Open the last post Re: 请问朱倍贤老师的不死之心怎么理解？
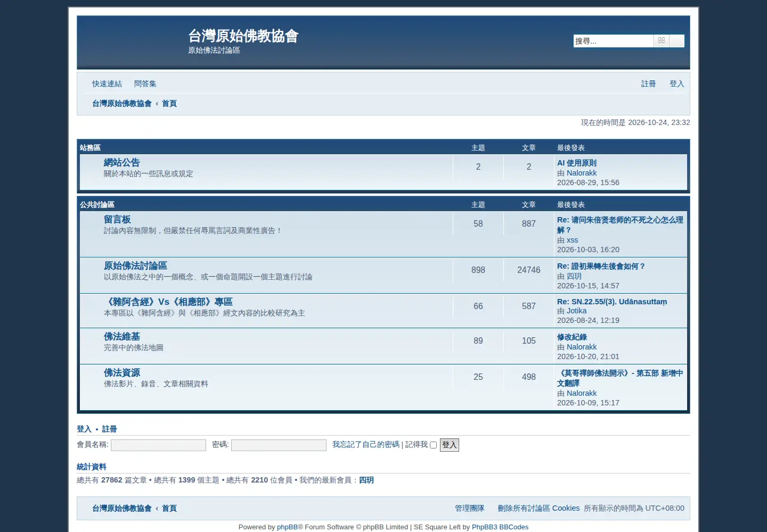This screenshot has height=532, width=767. point(620,225)
